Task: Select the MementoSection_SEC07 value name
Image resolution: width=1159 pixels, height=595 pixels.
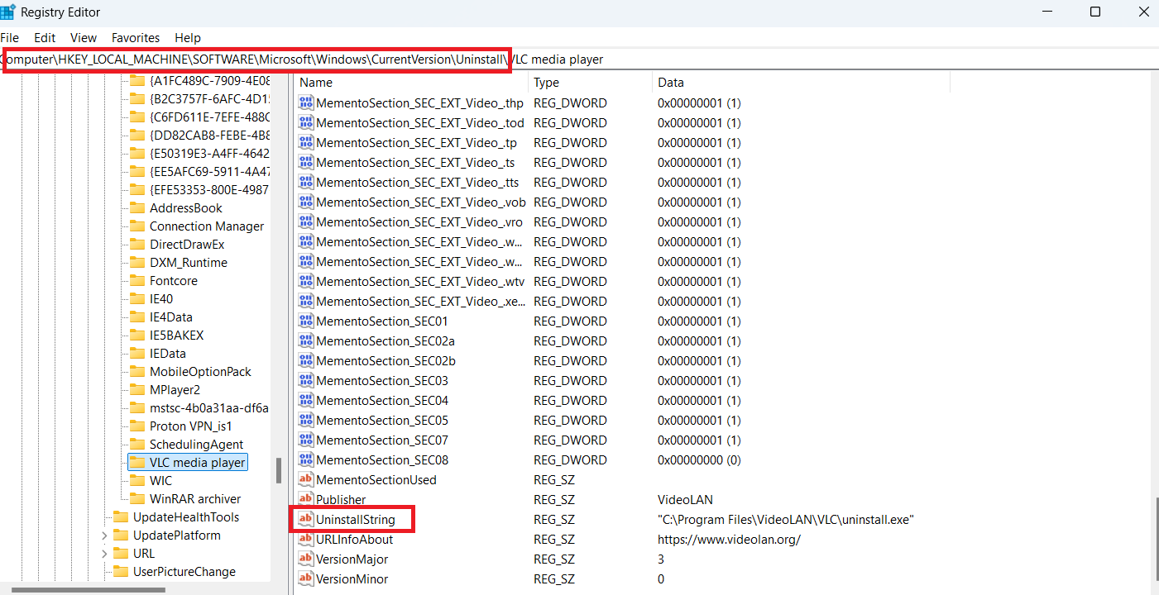Action: pos(382,440)
